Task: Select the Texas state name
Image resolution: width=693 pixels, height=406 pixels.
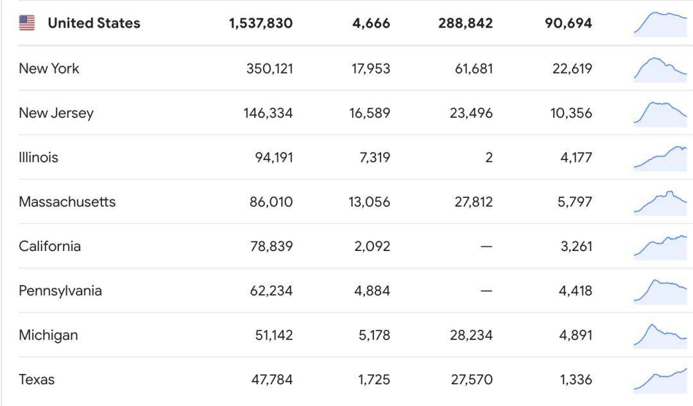Action: [37, 380]
